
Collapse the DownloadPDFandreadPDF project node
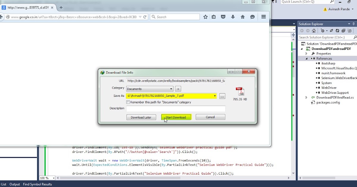302,49
